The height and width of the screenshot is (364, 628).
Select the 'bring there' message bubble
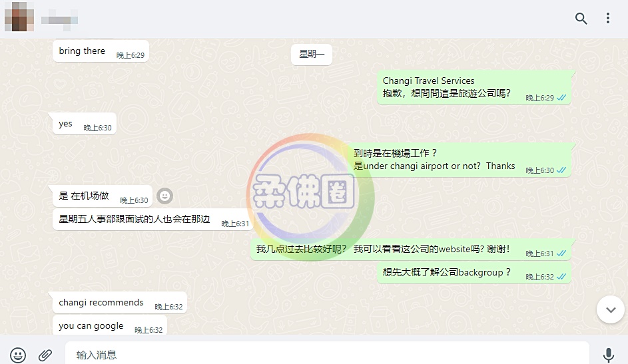pyautogui.click(x=101, y=51)
